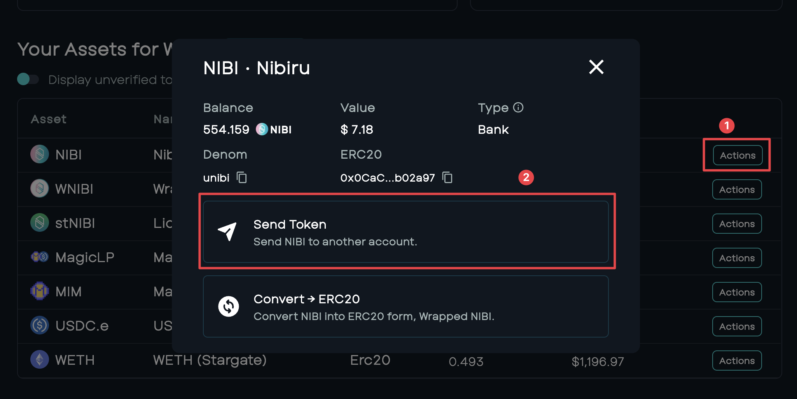This screenshot has width=797, height=399.
Task: Click the WETH Ethereum icon
Action: (x=40, y=360)
